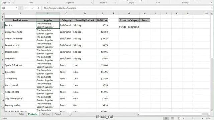214x120 pixels.
Task: Switch to Normal view in status bar
Action: click(166, 118)
